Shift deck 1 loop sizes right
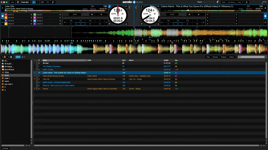268x150 pixels. click(106, 22)
